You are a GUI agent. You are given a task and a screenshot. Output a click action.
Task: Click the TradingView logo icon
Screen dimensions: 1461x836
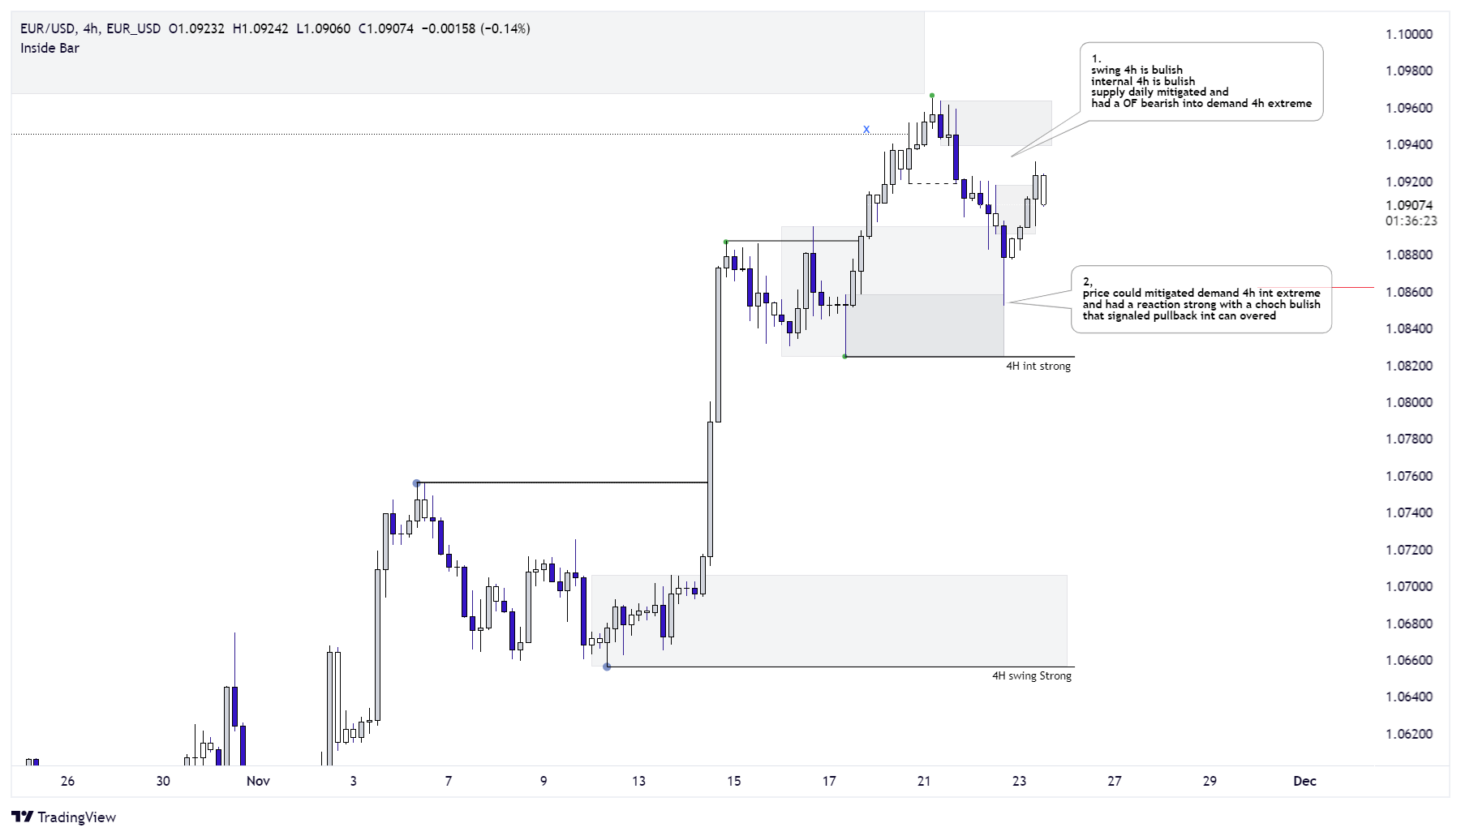[24, 817]
